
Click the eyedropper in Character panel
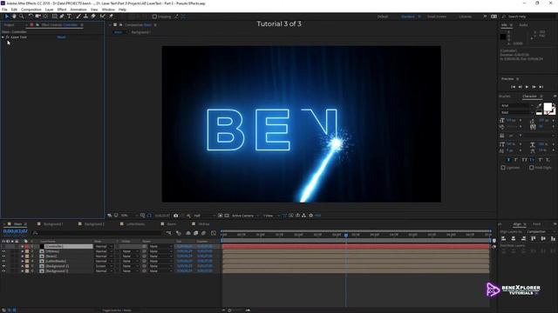pyautogui.click(x=539, y=105)
